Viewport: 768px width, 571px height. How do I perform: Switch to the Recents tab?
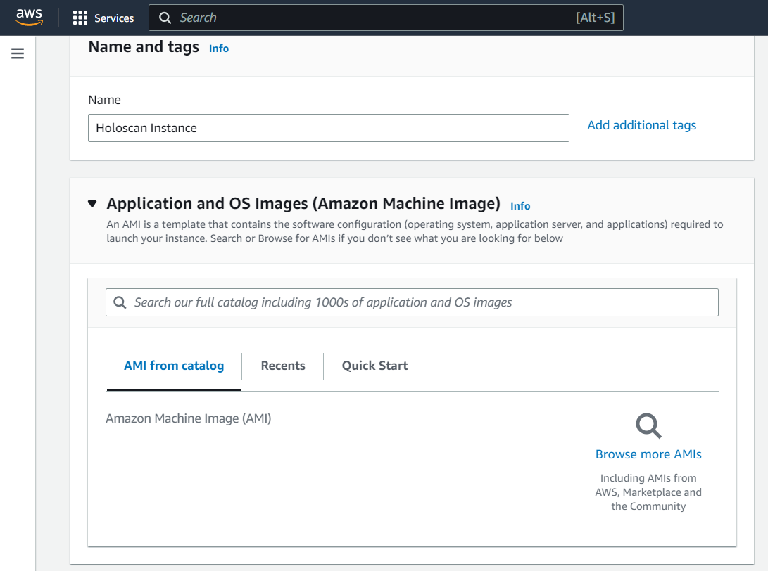pos(282,366)
